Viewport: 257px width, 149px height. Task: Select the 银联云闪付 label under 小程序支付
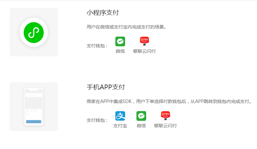tap(144, 51)
